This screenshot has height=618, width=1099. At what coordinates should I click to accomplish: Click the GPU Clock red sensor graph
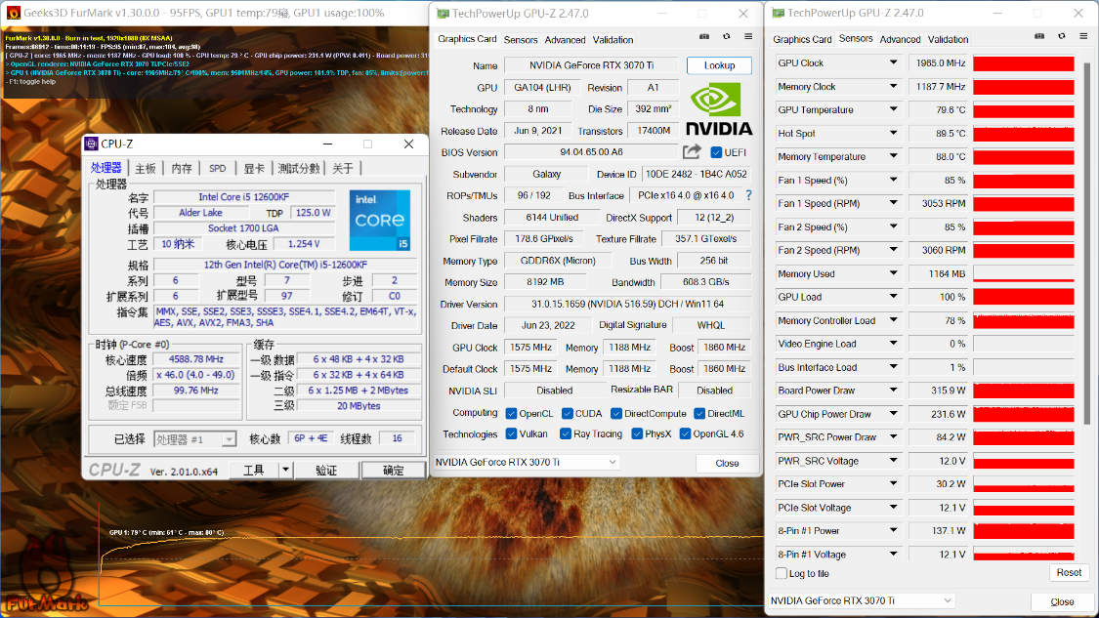(x=1024, y=63)
